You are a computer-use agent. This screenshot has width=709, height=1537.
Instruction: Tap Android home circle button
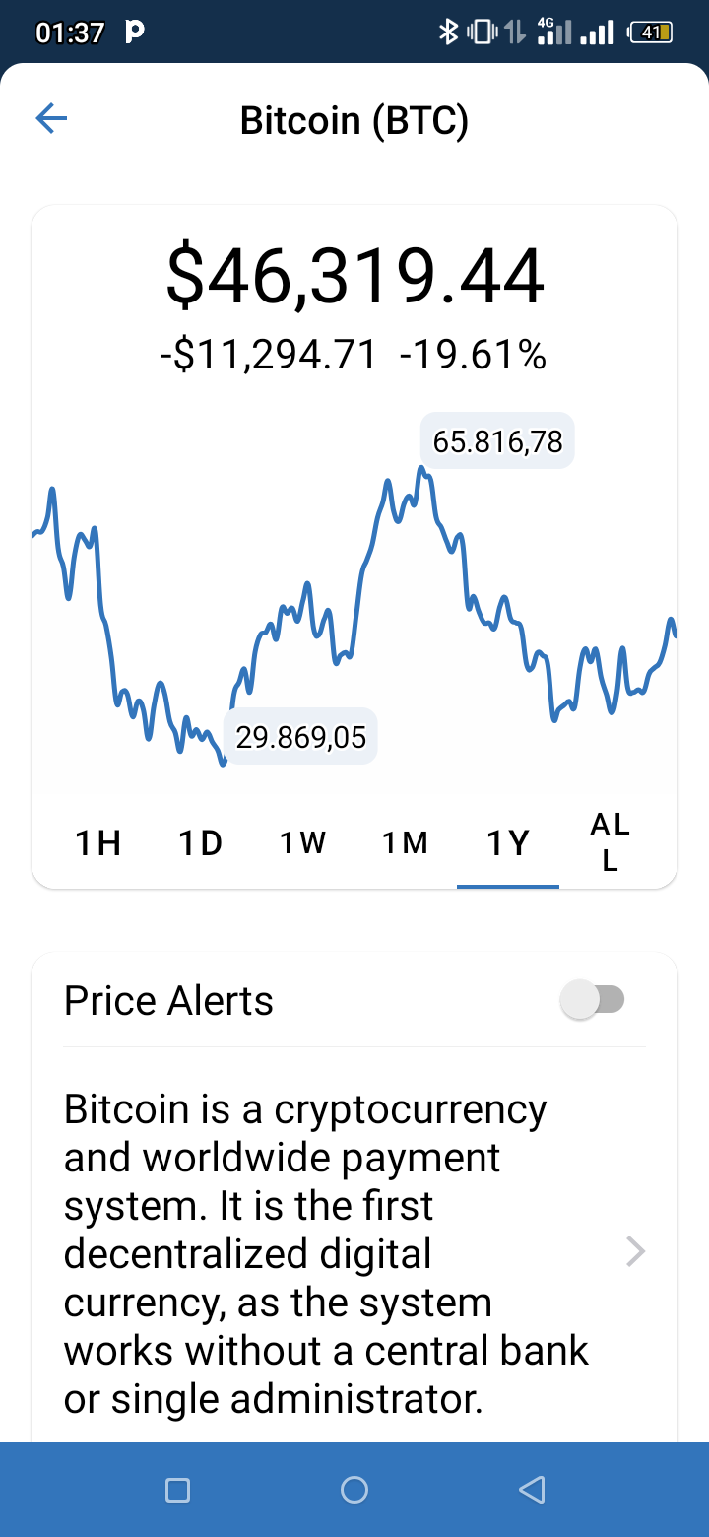pos(354,1490)
